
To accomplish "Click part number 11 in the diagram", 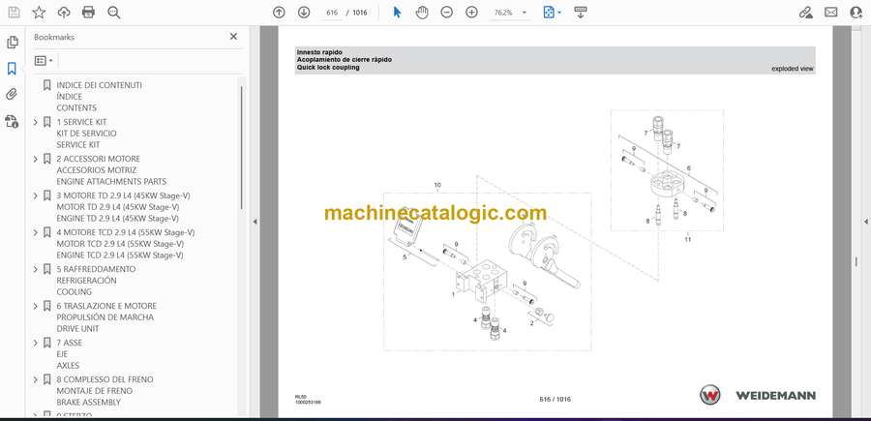I will click(x=688, y=239).
